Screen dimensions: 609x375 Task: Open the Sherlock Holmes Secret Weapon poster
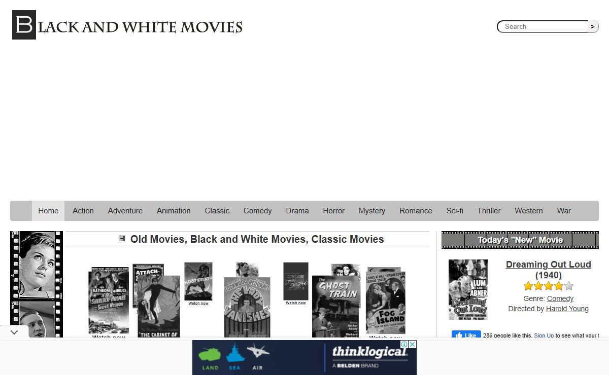coord(109,301)
